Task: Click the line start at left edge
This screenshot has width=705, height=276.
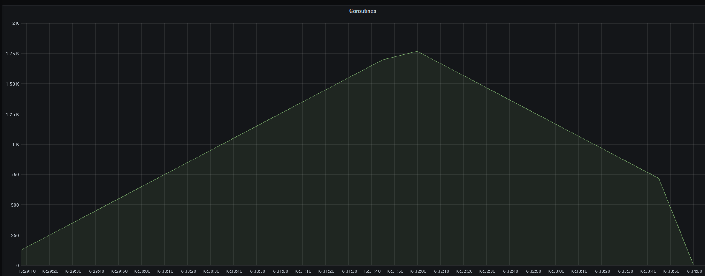Action: click(21, 250)
